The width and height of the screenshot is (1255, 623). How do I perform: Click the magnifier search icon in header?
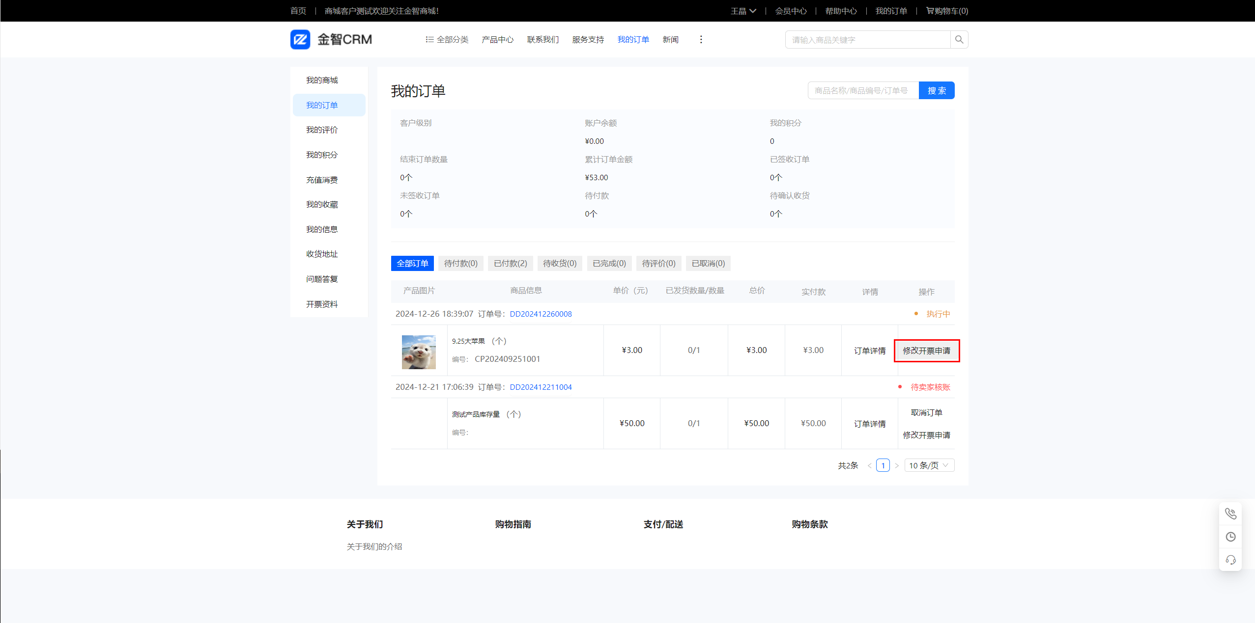click(959, 40)
